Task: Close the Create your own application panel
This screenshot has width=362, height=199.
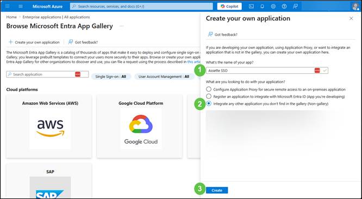Action: (351, 18)
